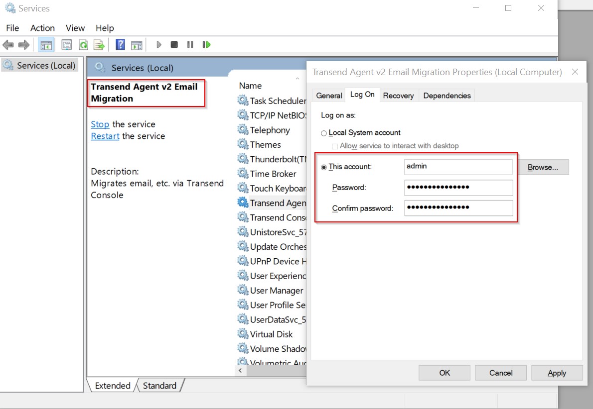Click gear icon beside Virtual Disk

[242, 334]
